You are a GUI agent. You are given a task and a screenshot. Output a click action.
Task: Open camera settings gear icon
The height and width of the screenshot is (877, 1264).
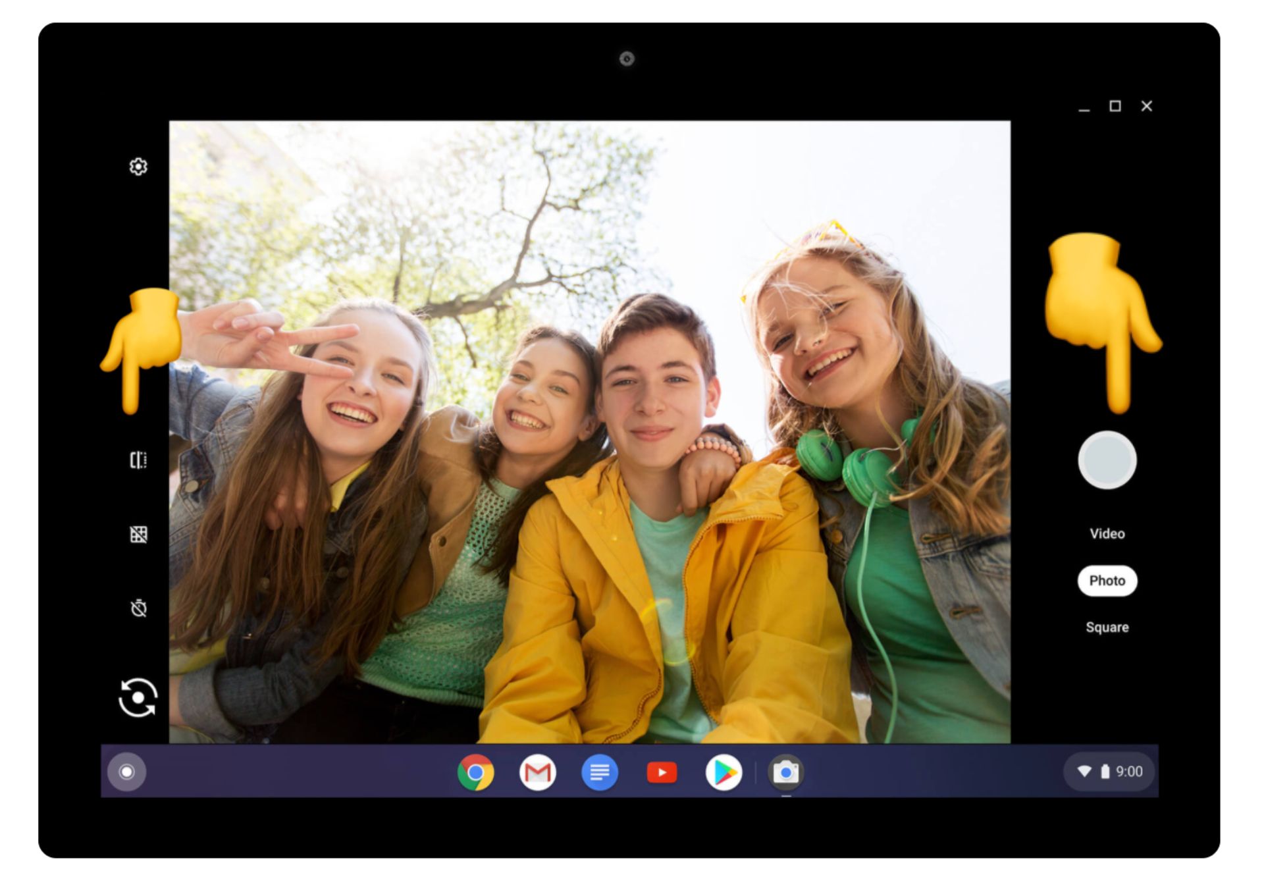click(138, 167)
